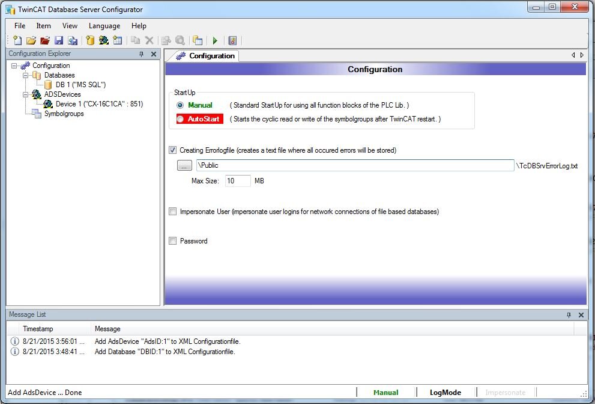Open the View menu
This screenshot has height=404, width=595.
point(70,26)
